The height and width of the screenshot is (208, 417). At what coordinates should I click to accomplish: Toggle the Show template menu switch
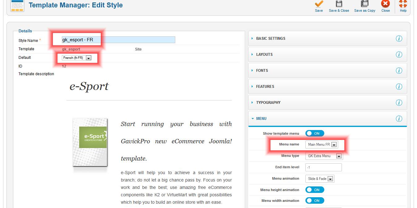click(x=315, y=133)
